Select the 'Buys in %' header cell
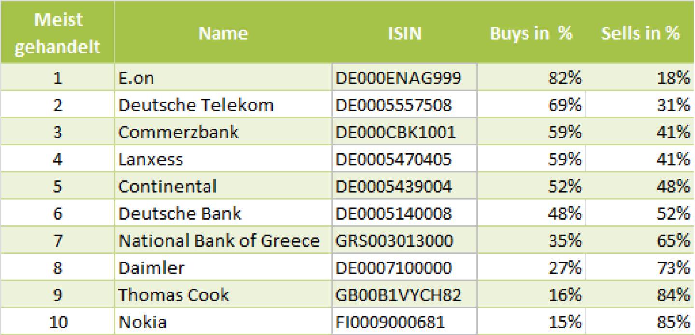 pos(531,32)
